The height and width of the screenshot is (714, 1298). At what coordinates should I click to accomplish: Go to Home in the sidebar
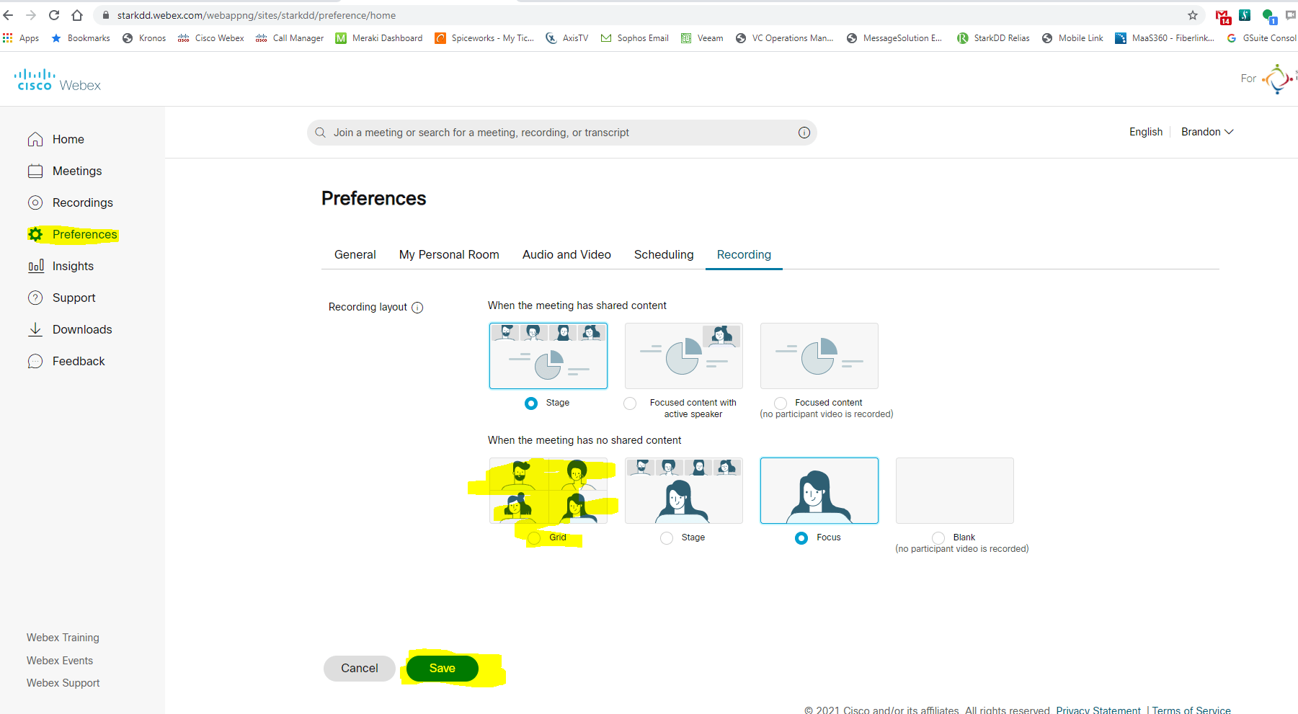[56, 139]
